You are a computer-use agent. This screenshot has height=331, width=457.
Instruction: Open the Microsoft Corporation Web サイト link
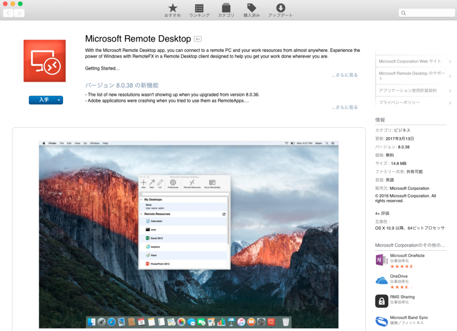click(x=410, y=61)
